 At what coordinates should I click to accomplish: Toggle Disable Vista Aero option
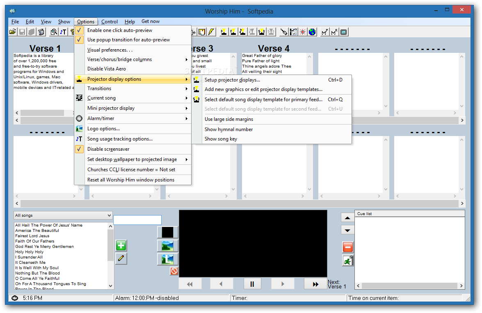click(132, 69)
